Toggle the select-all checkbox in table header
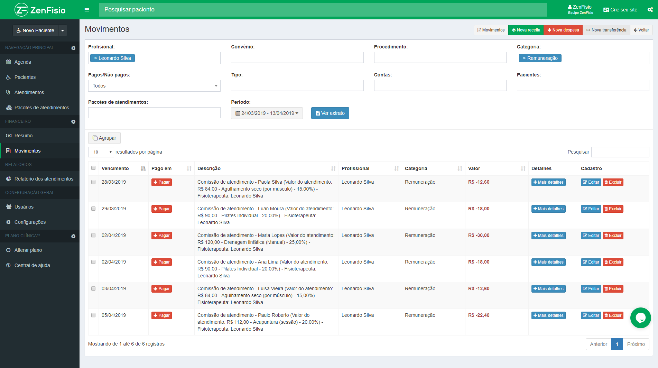 [93, 168]
